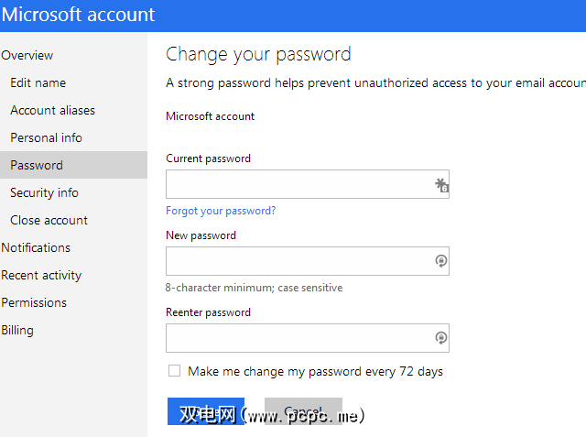The width and height of the screenshot is (586, 437).
Task: Click the password manager icon in Current password field
Action: tap(441, 185)
